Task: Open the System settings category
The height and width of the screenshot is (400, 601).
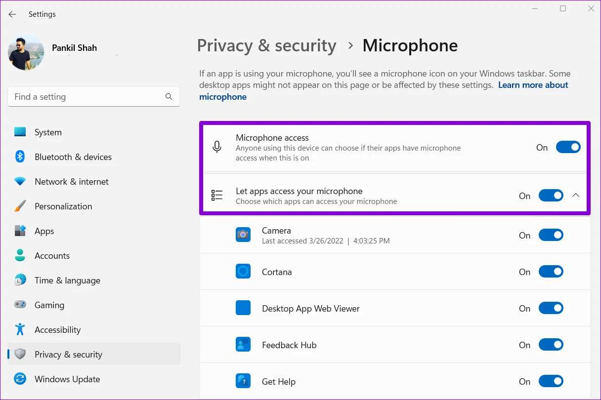Action: pyautogui.click(x=48, y=132)
